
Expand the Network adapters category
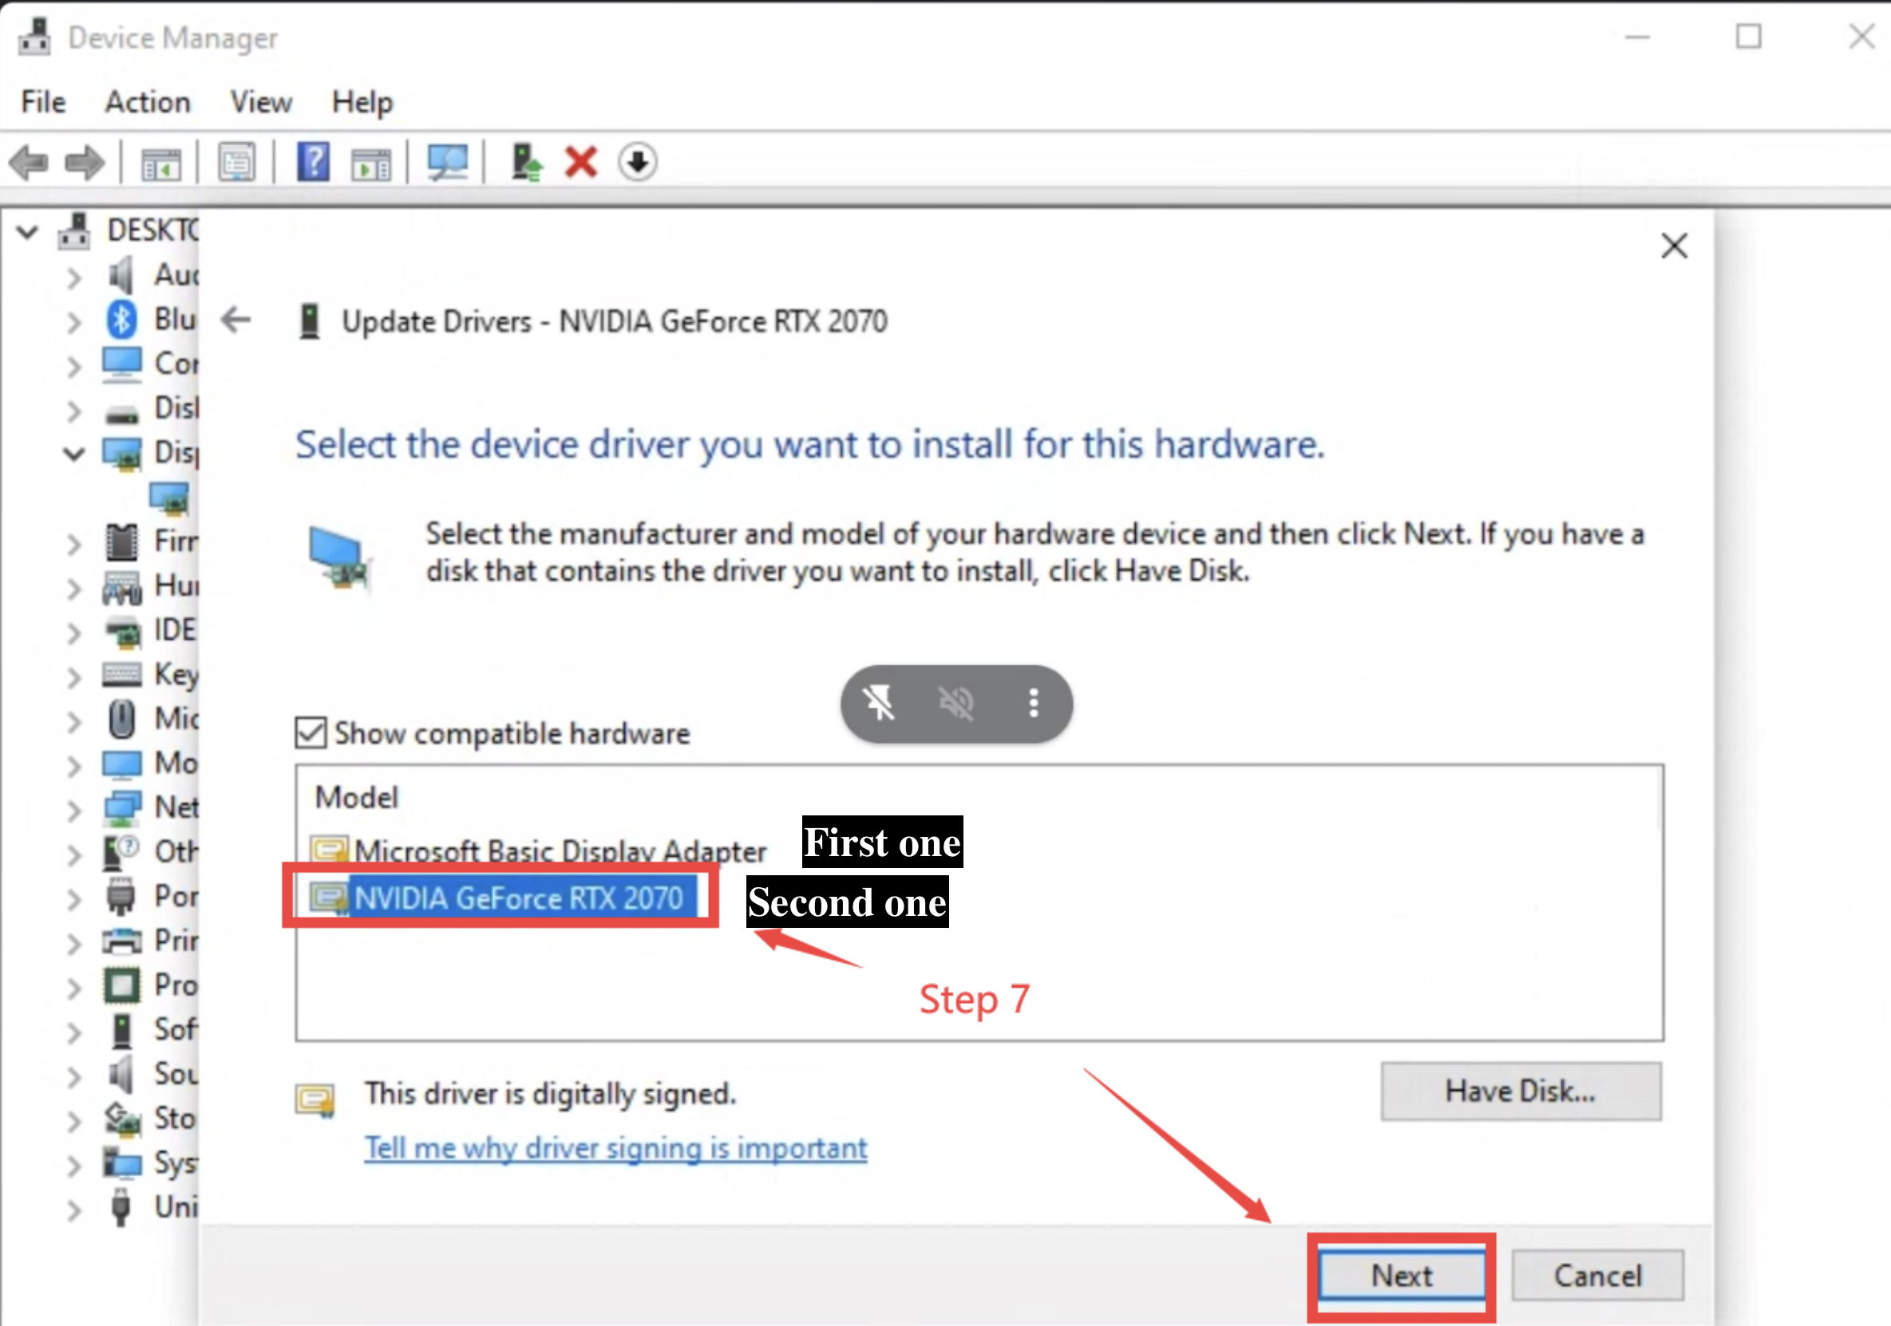click(74, 810)
